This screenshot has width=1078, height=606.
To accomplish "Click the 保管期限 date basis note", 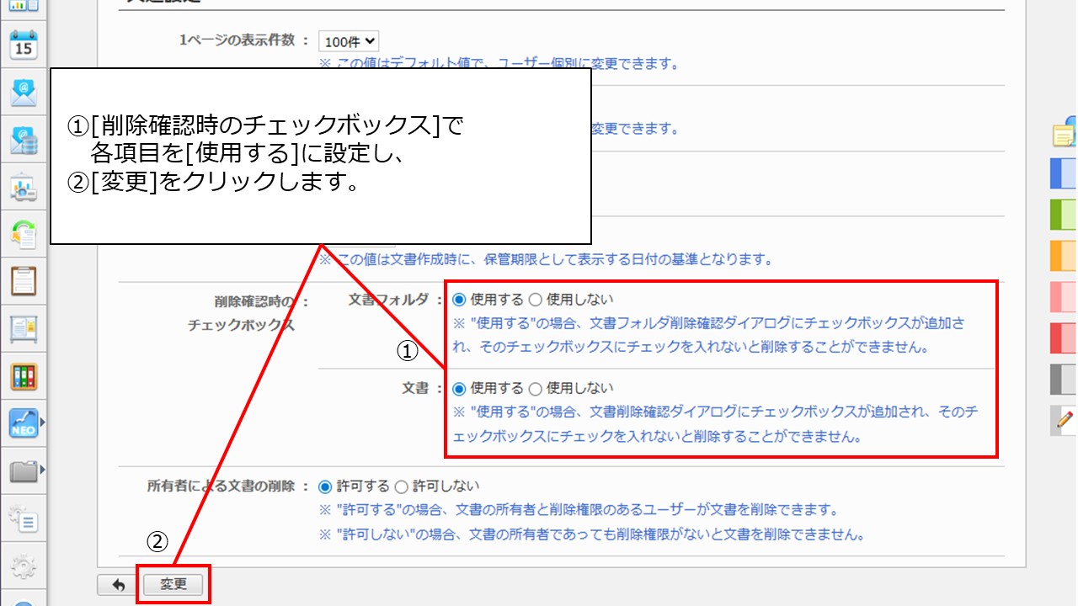I will 546,259.
